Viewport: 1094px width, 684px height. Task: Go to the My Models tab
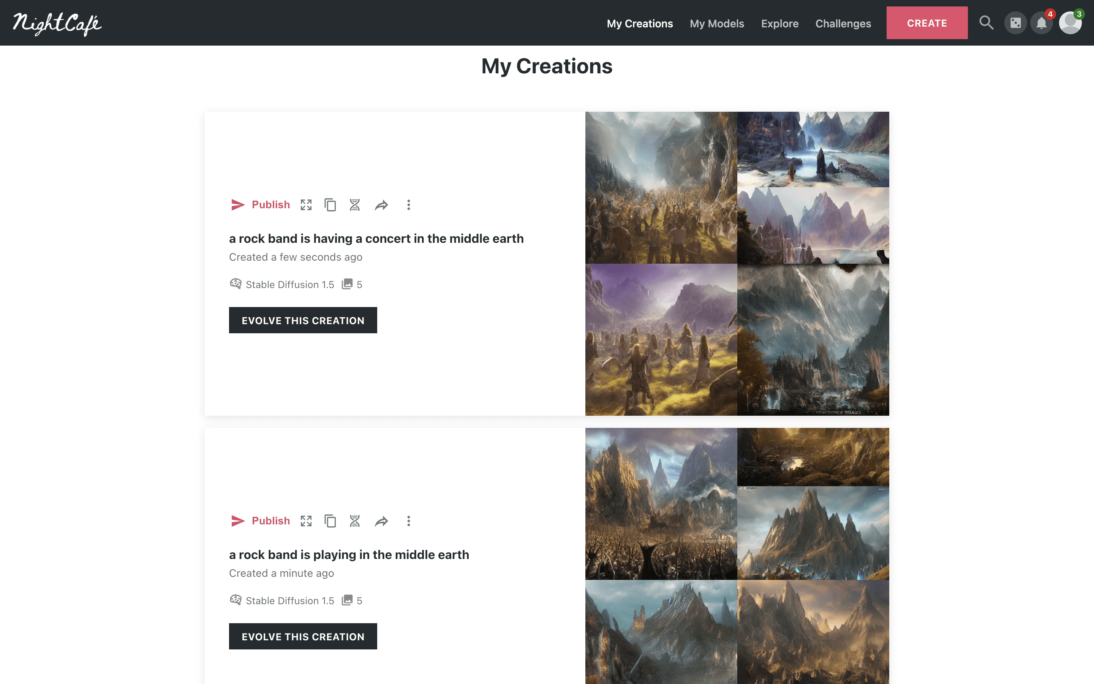click(716, 24)
